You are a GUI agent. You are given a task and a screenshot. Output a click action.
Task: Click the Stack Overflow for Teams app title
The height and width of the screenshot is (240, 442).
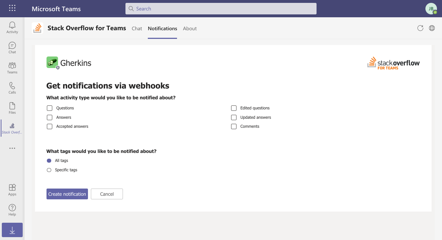click(87, 28)
